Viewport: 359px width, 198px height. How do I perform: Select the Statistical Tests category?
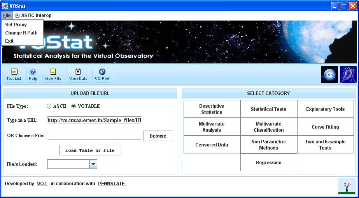click(268, 109)
